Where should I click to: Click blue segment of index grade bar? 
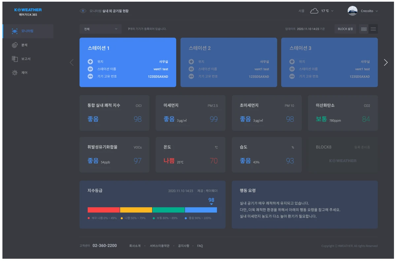[x=201, y=210]
